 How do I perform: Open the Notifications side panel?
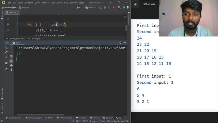click(129, 18)
